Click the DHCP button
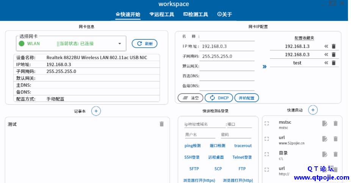This screenshot has height=183, width=351. click(x=219, y=98)
